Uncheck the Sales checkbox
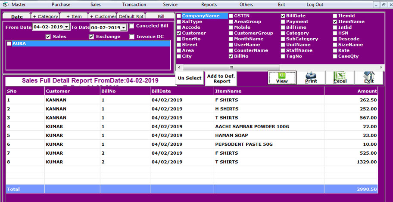This screenshot has height=202, width=393. 48,37
